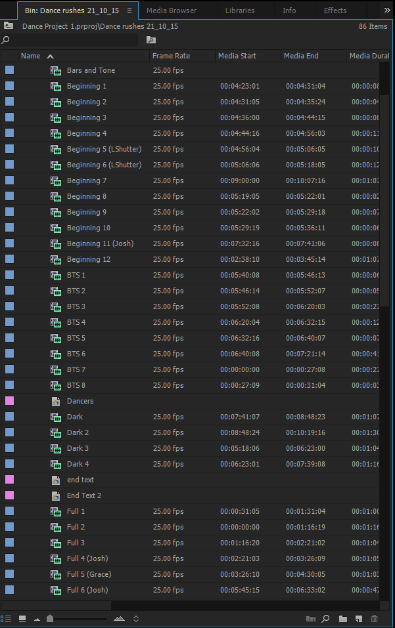
Task: Click the clip icon for Full 6 (Josh)
Action: (56, 591)
